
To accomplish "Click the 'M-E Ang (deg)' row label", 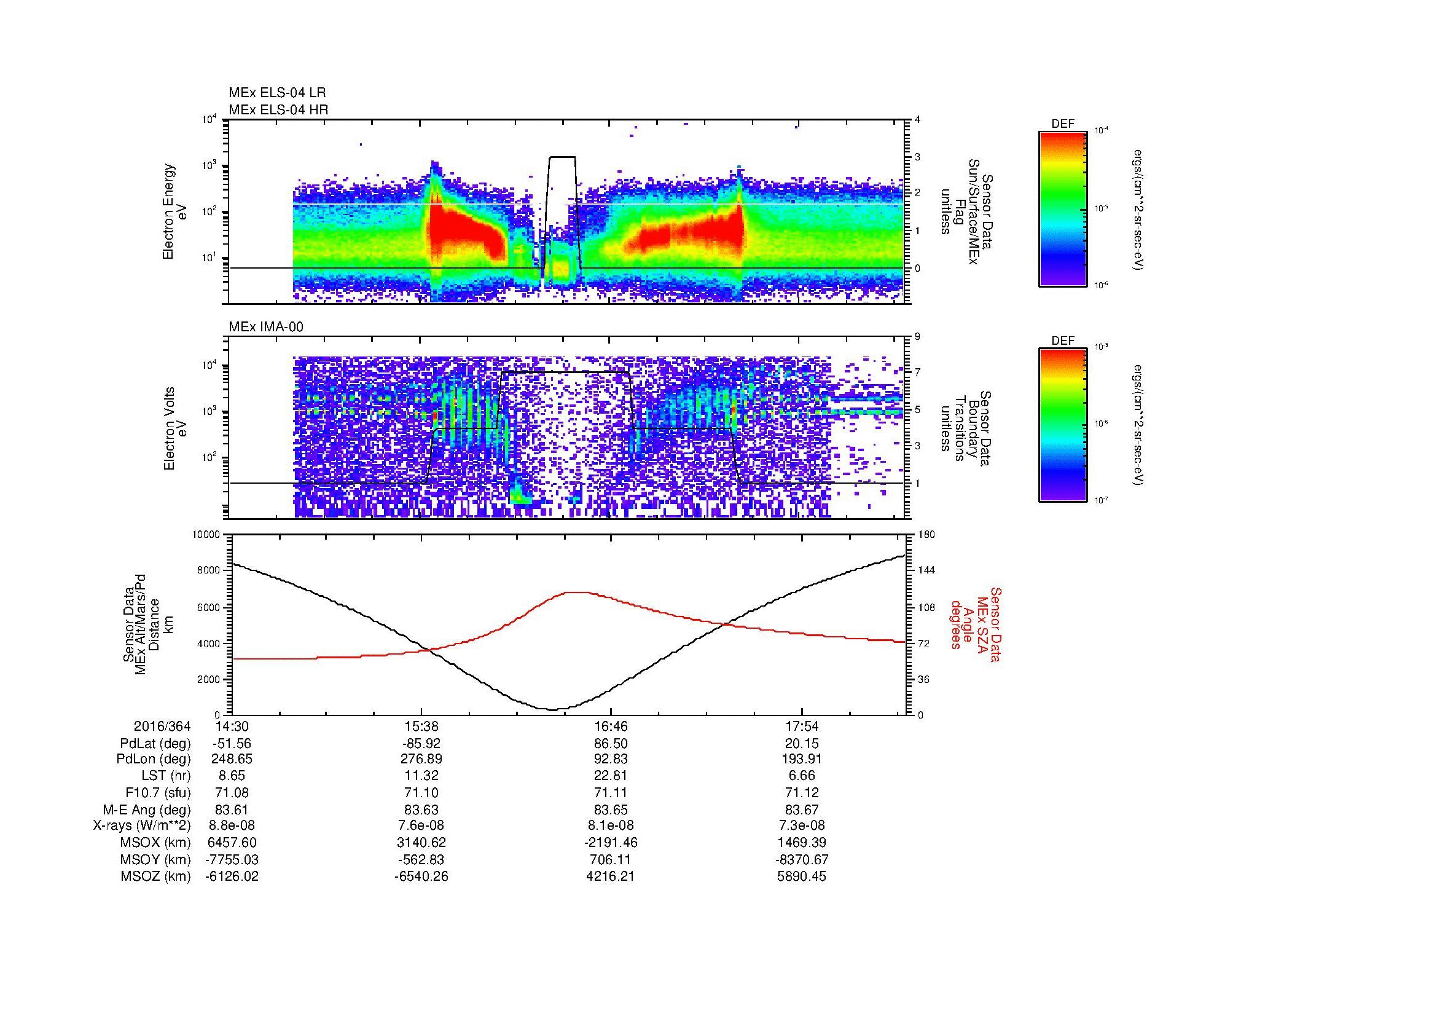I will click(146, 809).
